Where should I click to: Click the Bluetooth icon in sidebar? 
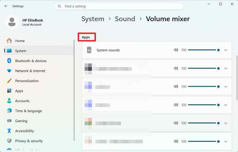click(9, 61)
